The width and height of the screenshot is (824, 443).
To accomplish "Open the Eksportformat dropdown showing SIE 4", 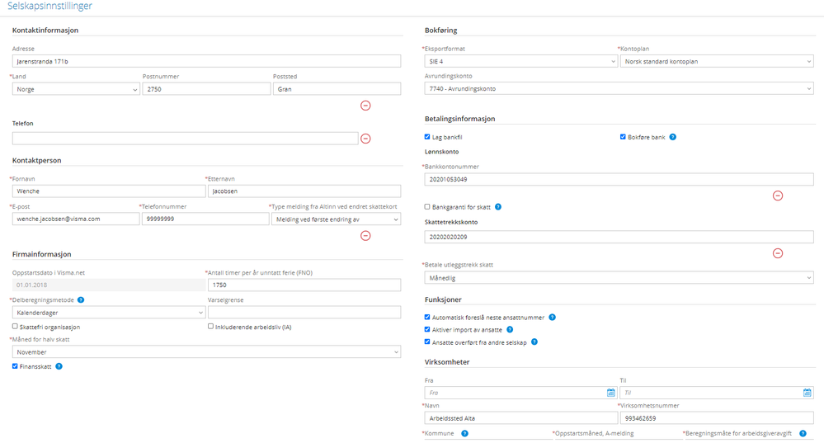I will tap(520, 62).
